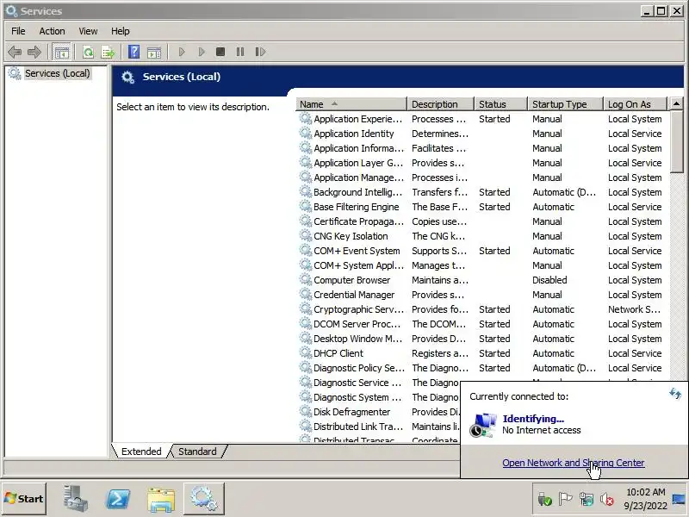Select Services (Local) in console tree
Image resolution: width=689 pixels, height=517 pixels.
point(57,73)
